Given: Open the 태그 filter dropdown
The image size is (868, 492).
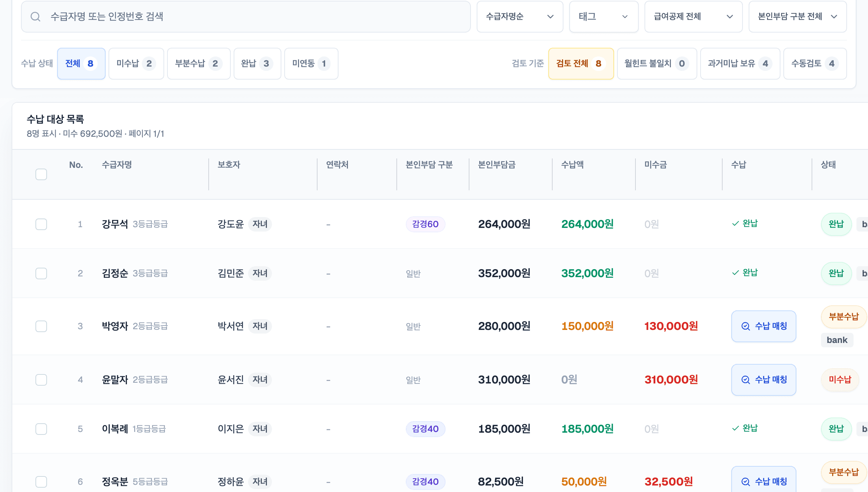Looking at the screenshot, I should click(x=604, y=17).
